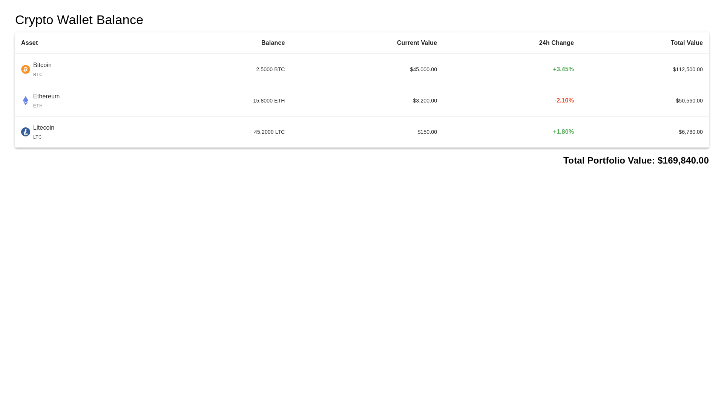Click the 2.5000 BTC balance cell
Screen dimensions: 724x407
270,69
